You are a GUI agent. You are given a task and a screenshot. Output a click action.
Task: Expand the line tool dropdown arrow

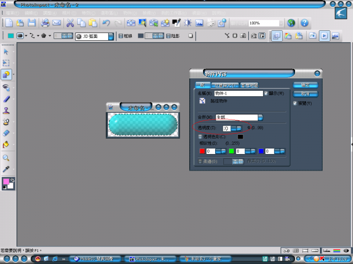tap(38, 36)
